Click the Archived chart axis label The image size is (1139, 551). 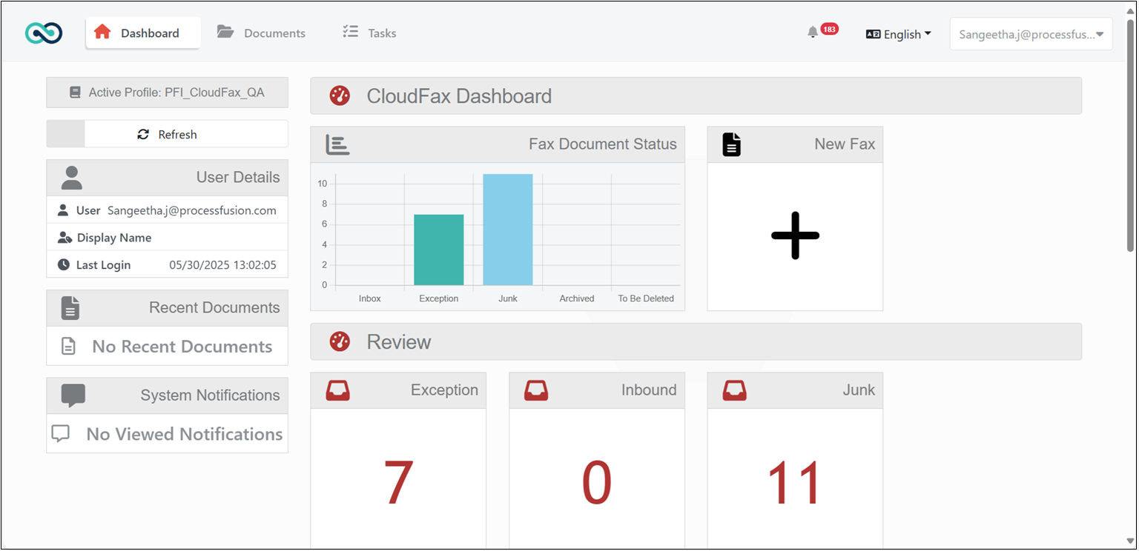577,298
